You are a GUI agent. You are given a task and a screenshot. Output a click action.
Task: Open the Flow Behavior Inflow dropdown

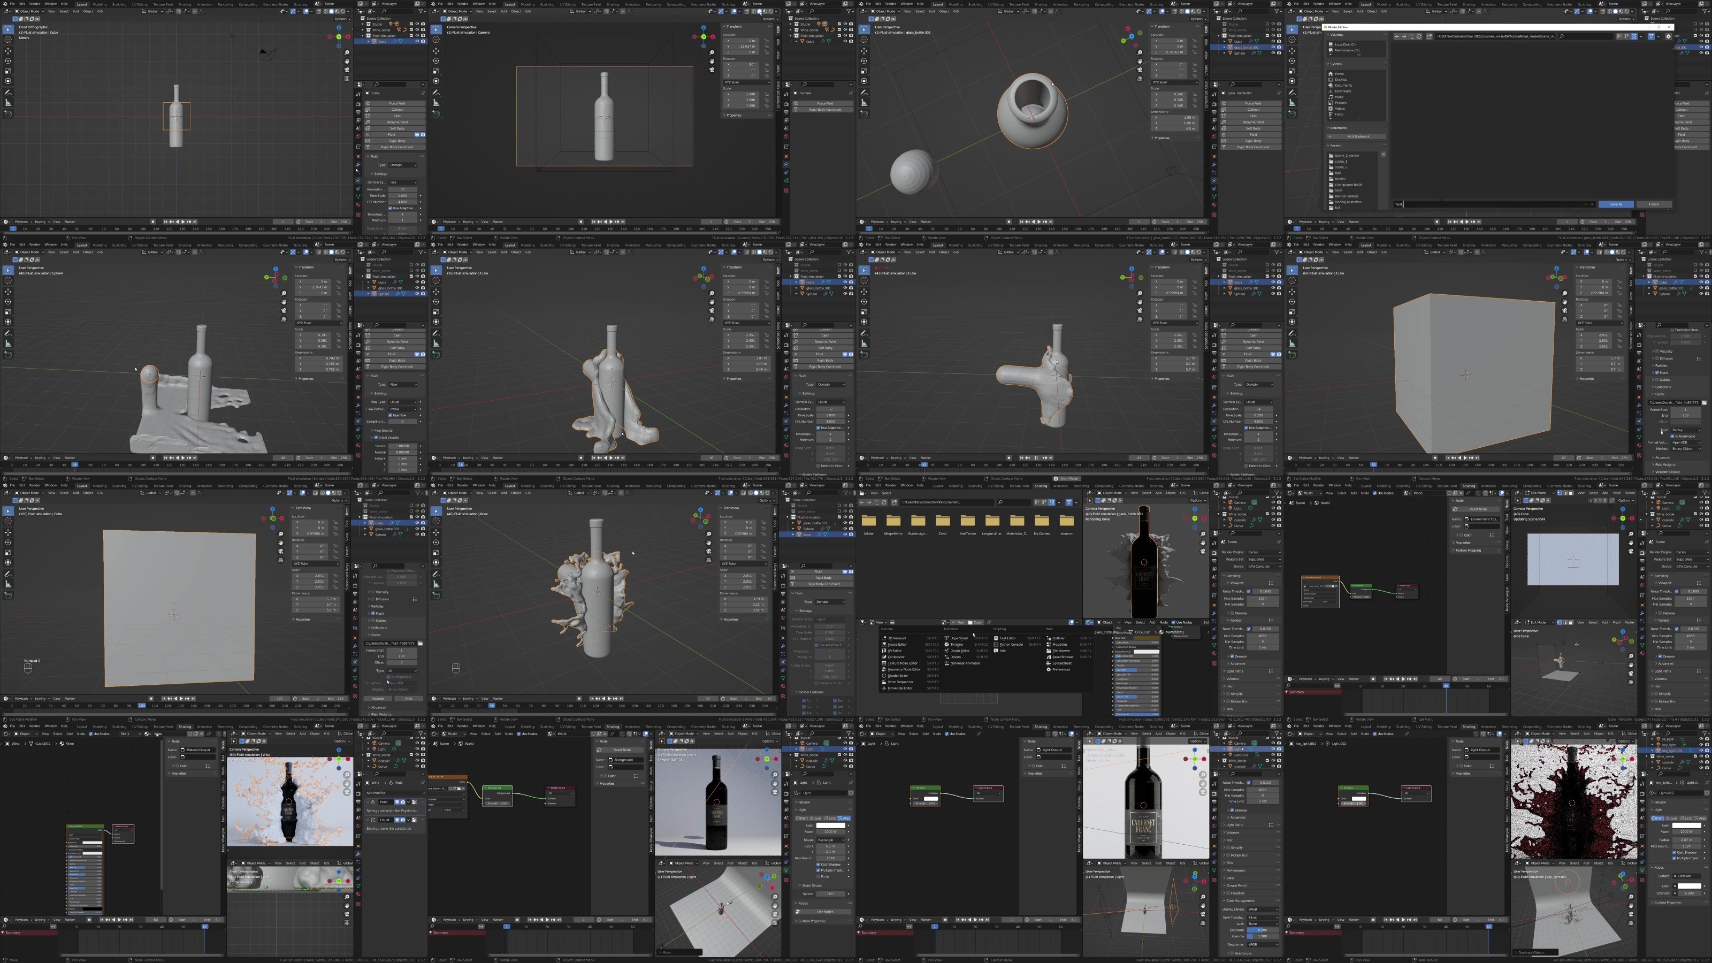[x=403, y=409]
